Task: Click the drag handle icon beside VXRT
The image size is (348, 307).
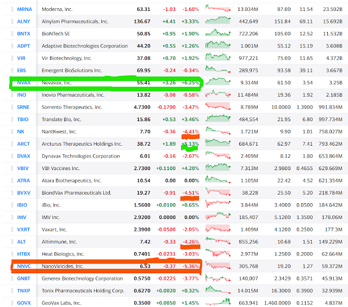Action: 12,230
